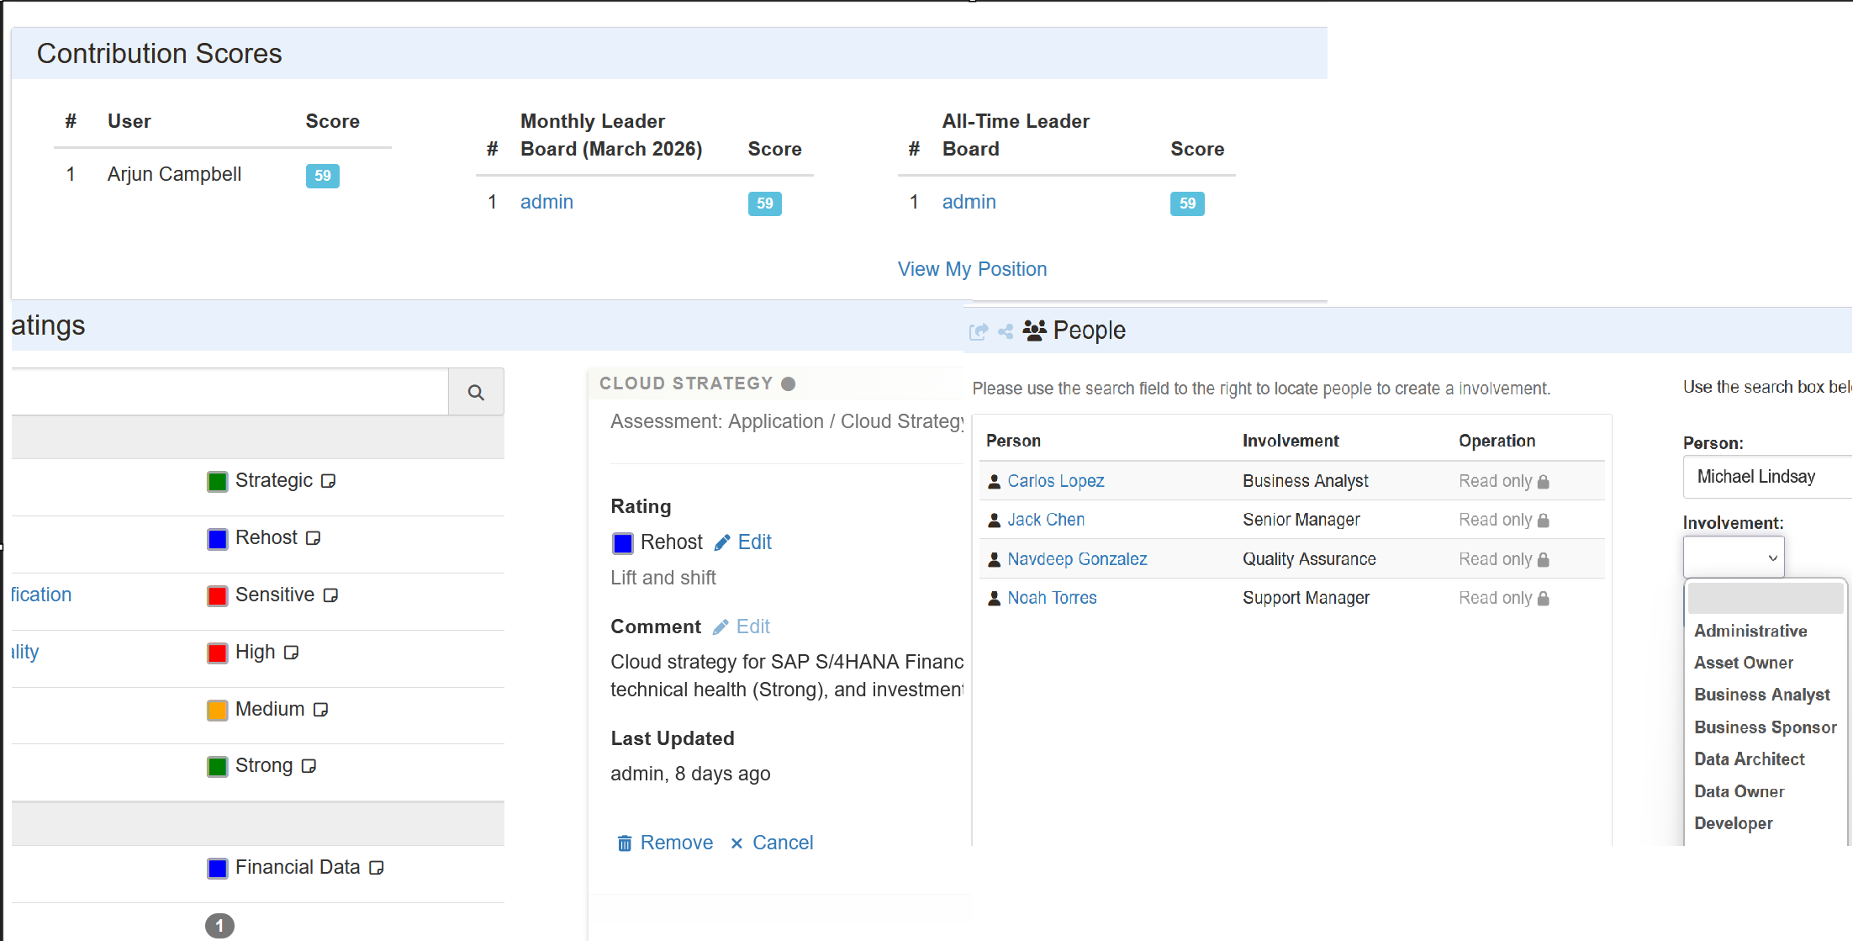Screen dimensions: 1853x941
Task: Open the note icon next to Financial Data
Action: 377,868
